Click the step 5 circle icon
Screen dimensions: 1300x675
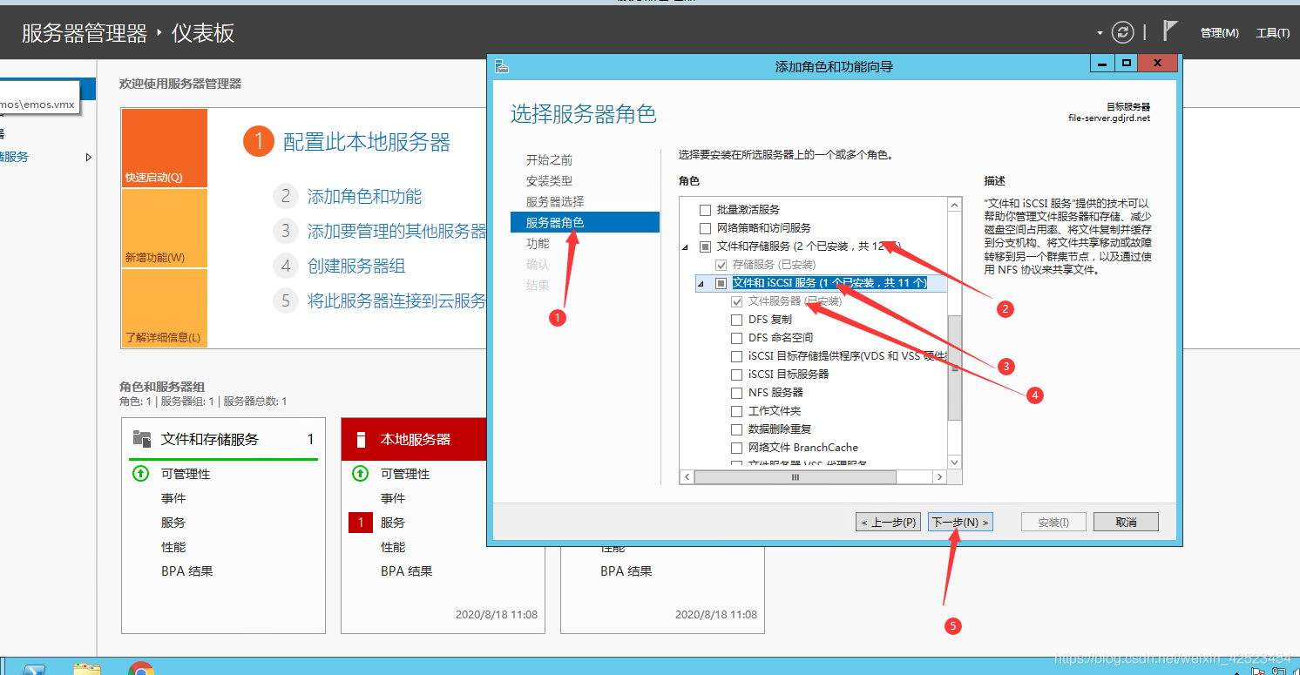[x=285, y=300]
